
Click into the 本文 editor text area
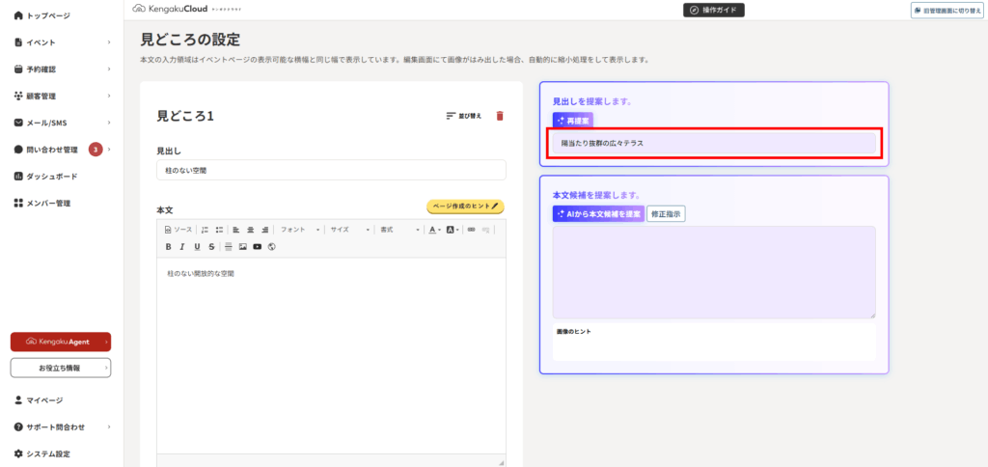pyautogui.click(x=331, y=355)
